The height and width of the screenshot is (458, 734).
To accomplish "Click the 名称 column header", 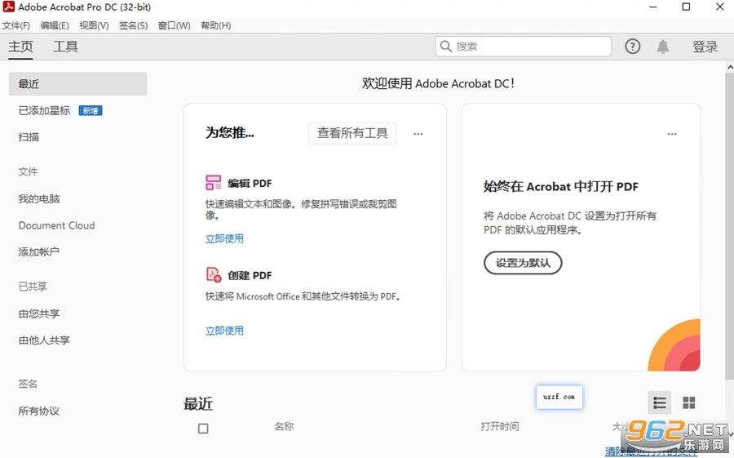I will pos(284,426).
